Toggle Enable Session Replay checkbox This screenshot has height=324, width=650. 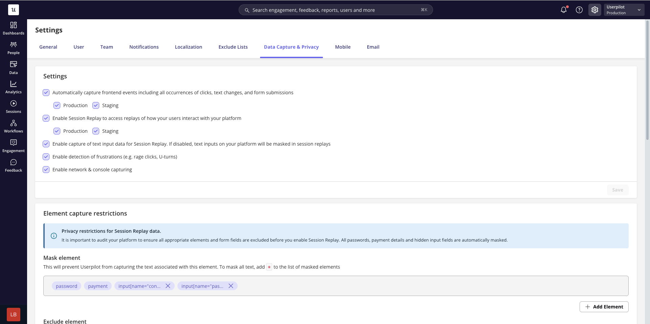click(46, 118)
